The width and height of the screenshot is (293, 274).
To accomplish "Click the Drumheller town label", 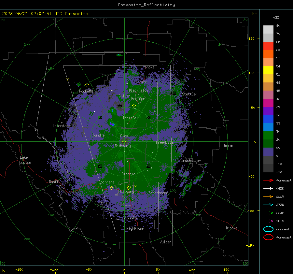I will [191, 161].
